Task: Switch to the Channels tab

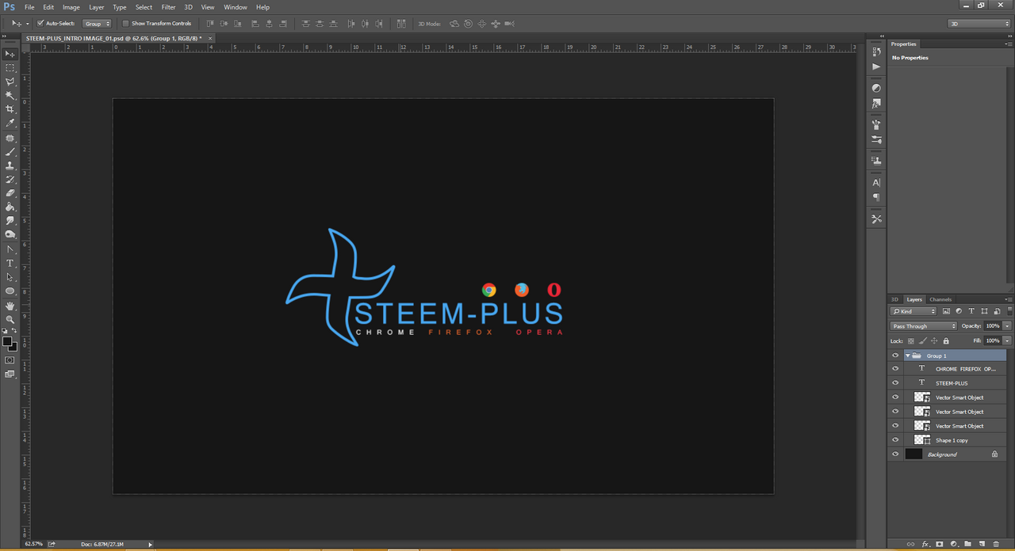Action: [940, 299]
